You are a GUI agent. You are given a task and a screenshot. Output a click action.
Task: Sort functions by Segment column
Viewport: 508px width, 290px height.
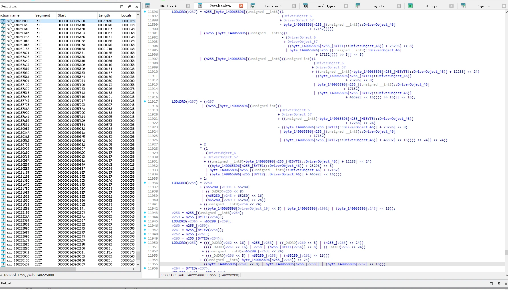[x=43, y=15]
